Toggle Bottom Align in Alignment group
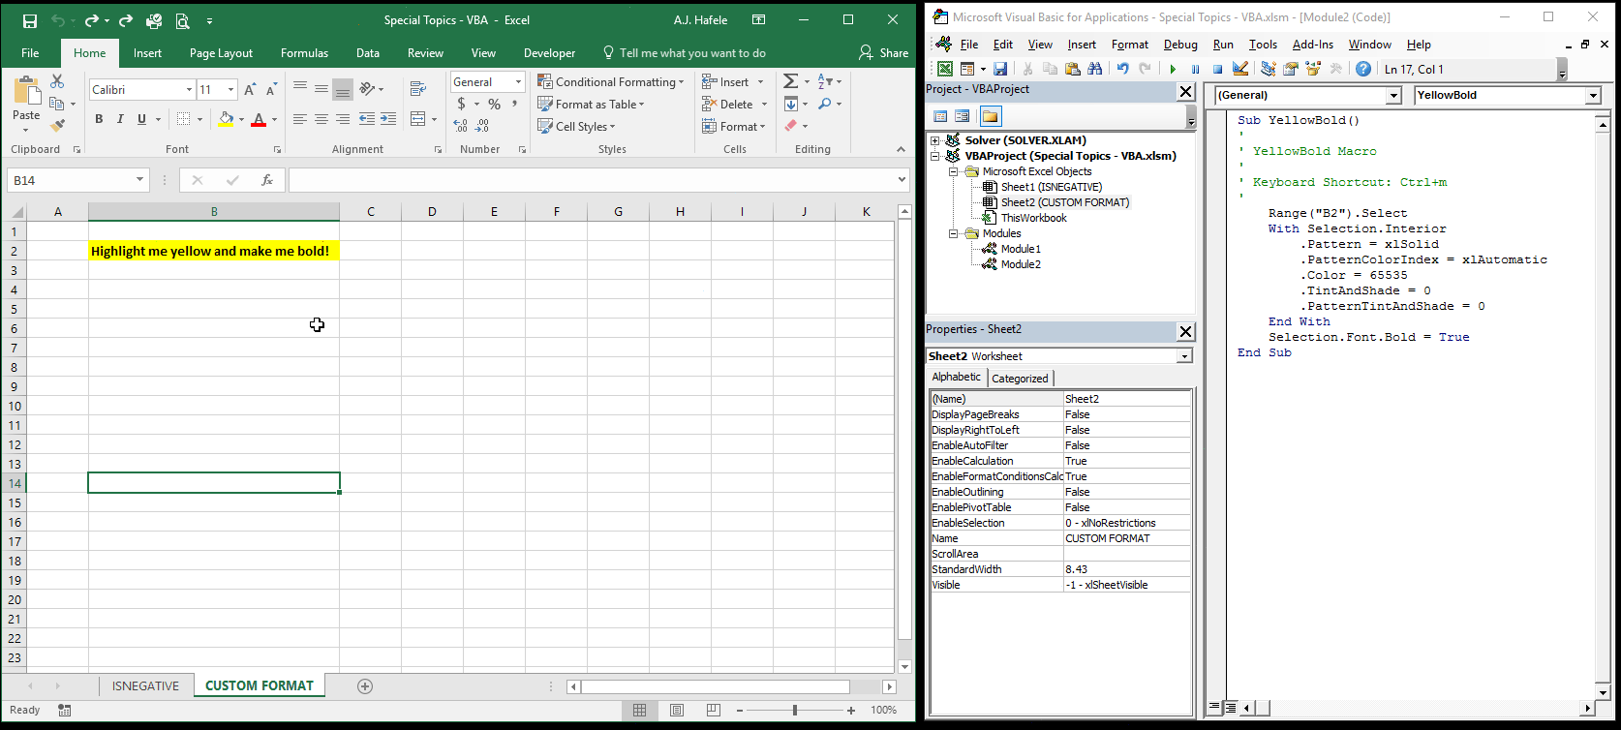 coord(343,89)
